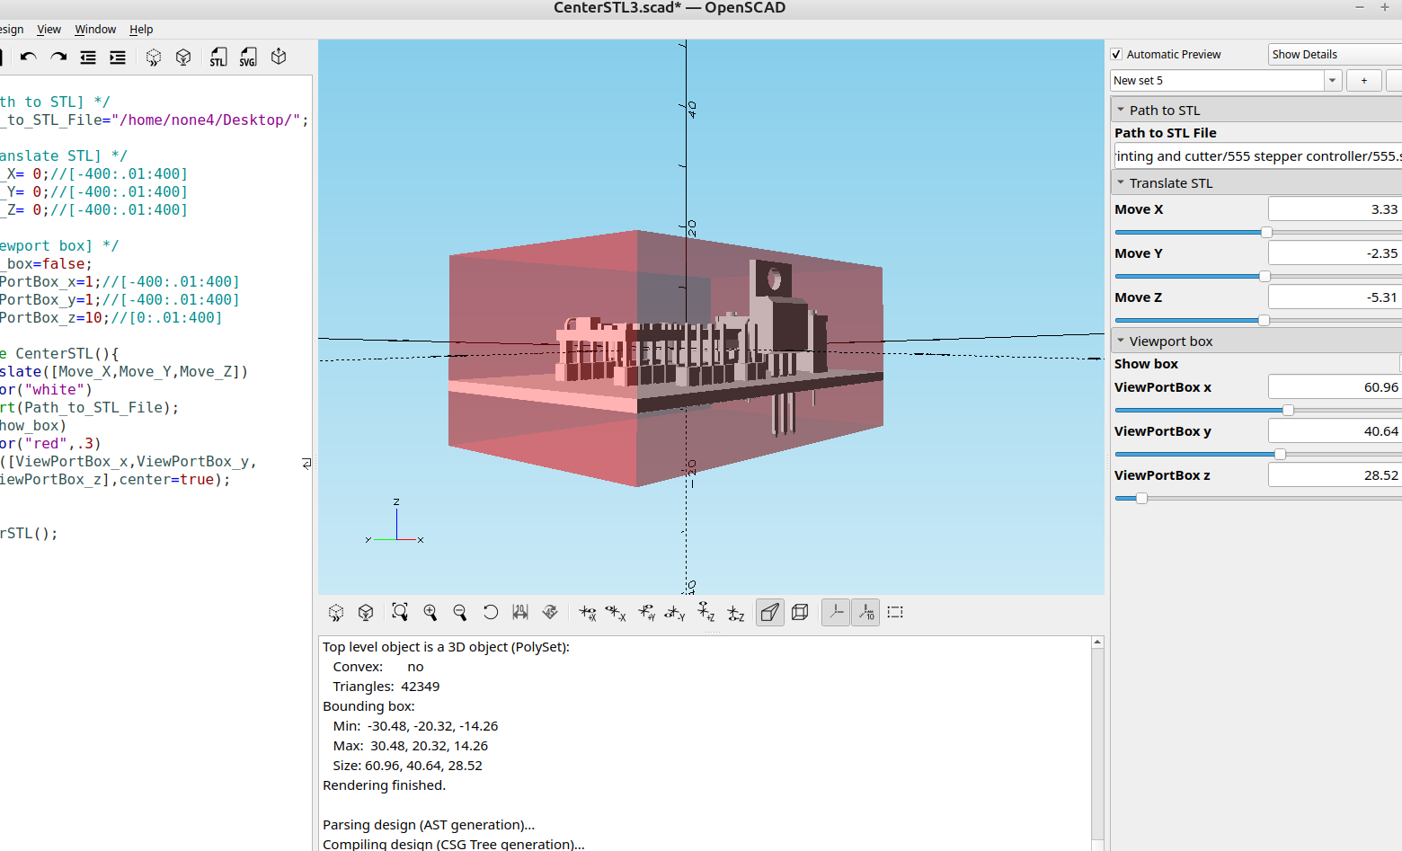This screenshot has height=851, width=1402.
Task: Toggle the Show Scale Markers icon
Action: 865,612
